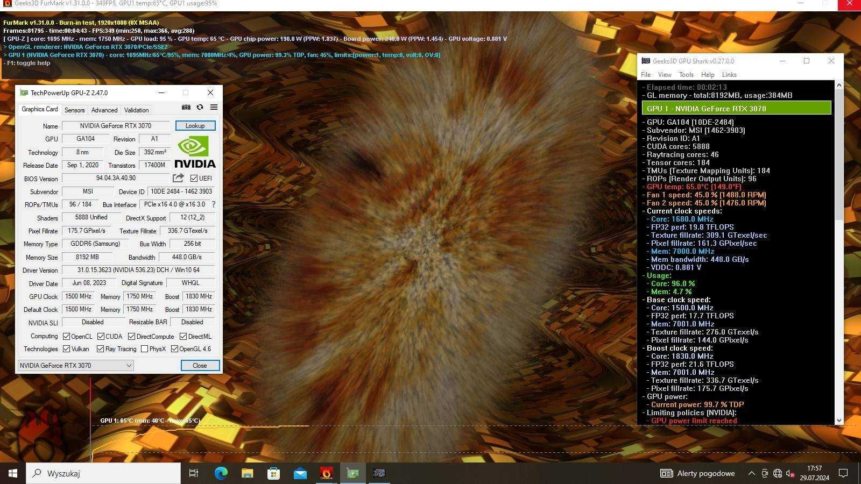Click the BIOS Version value field
861x484 pixels.
(x=116, y=178)
